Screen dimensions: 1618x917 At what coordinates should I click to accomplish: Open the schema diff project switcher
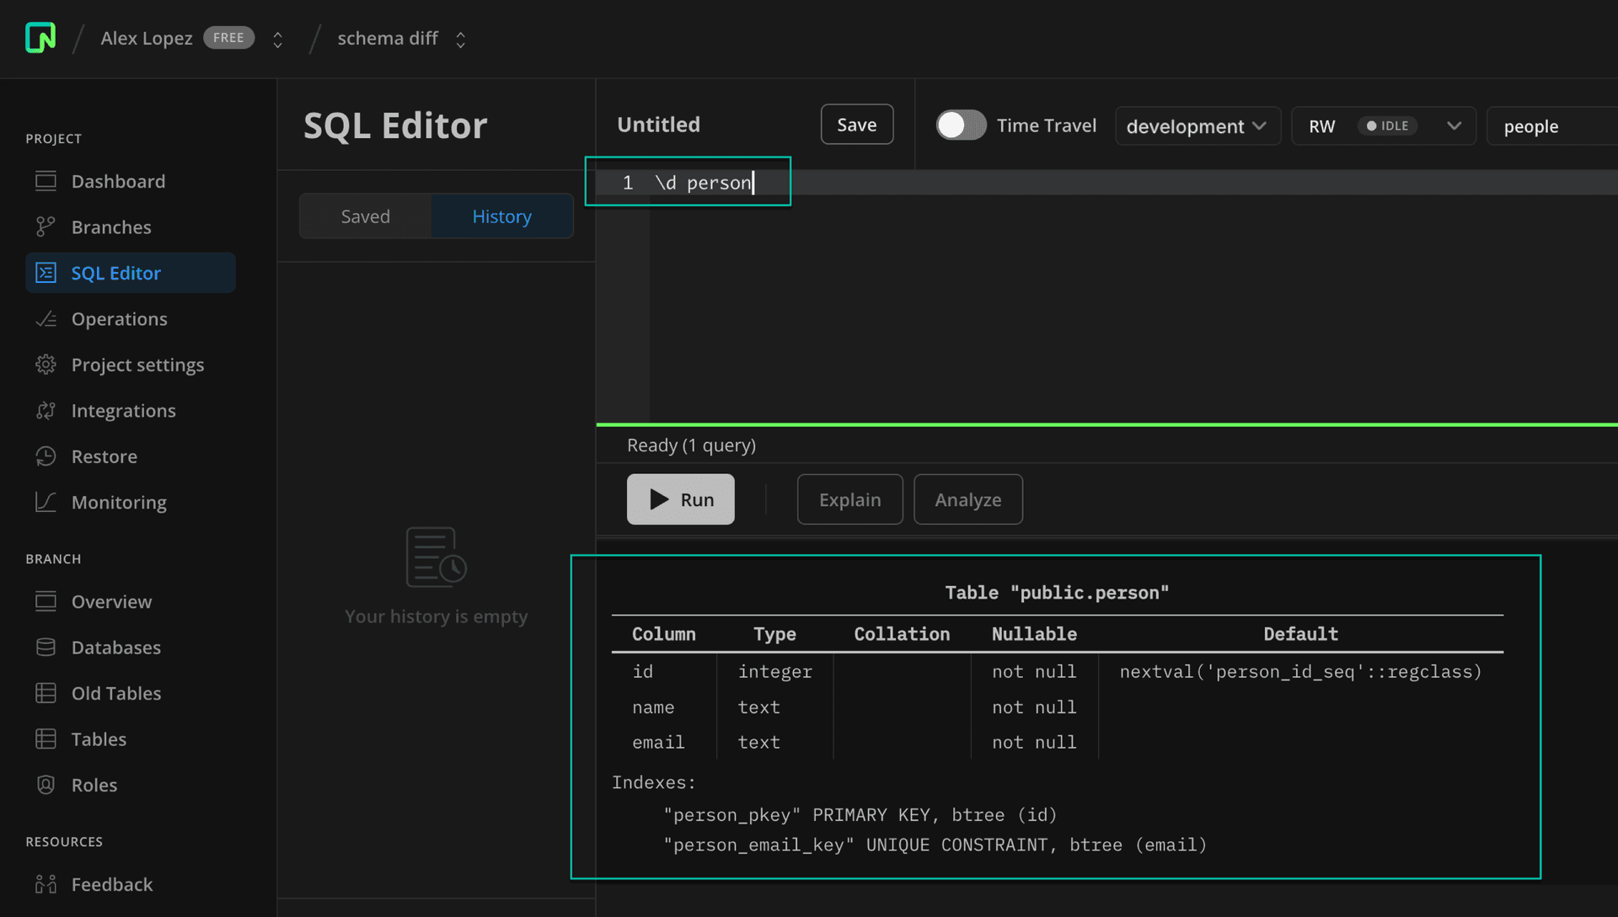pos(460,38)
